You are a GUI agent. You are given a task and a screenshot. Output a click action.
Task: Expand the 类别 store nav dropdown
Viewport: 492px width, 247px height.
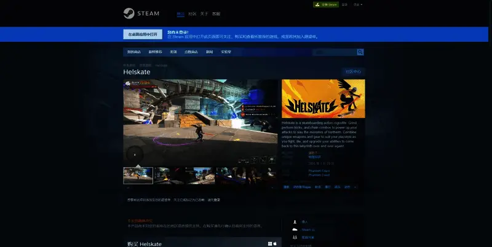[173, 52]
